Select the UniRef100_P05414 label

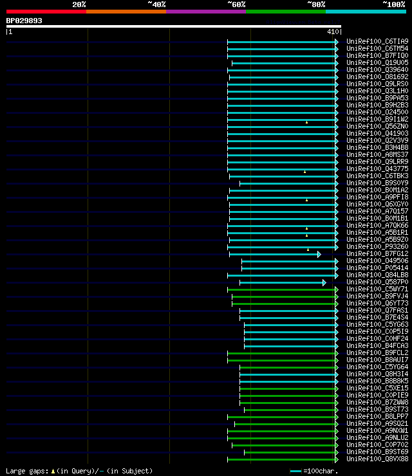[377, 268]
